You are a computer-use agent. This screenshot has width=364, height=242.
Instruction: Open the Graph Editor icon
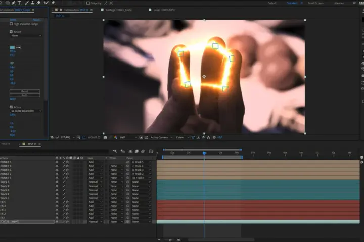[x=151, y=151]
